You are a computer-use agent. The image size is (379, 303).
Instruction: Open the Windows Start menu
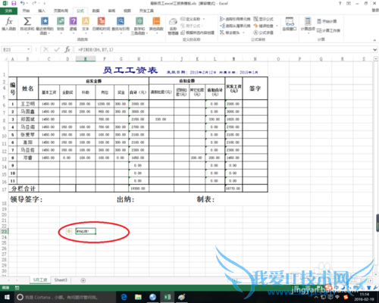(7, 297)
